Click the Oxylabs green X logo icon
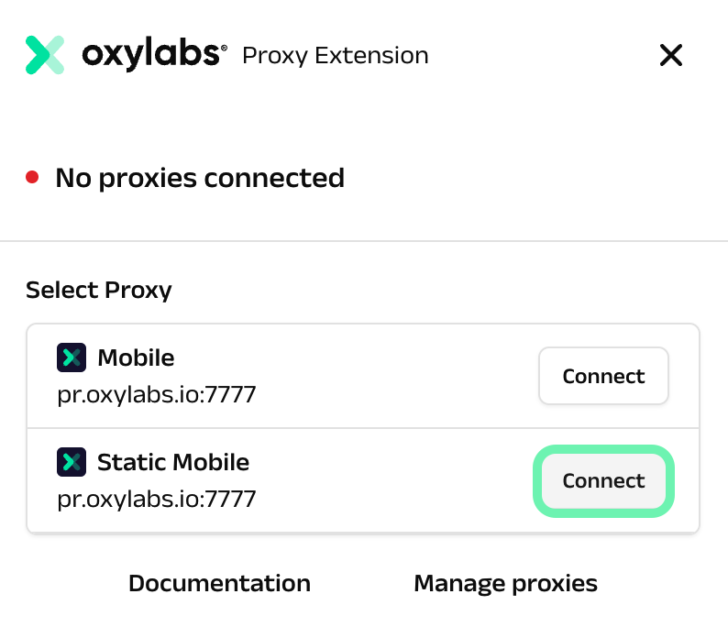 tap(45, 55)
